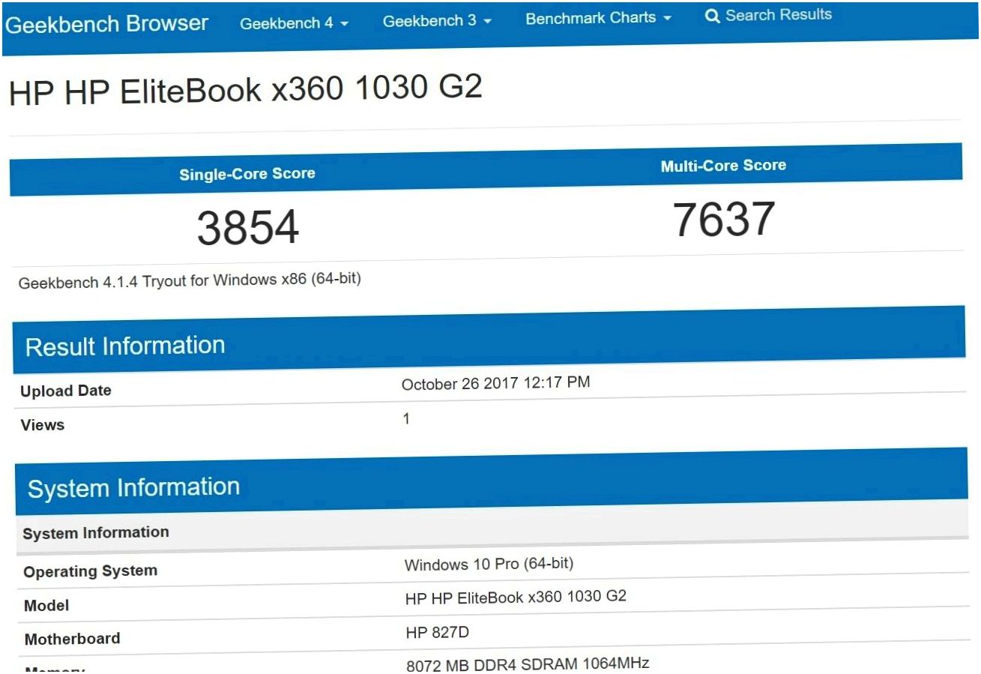Screen dimensions: 981x674
Task: Open the Geekbench Browser home link
Action: coord(106,24)
